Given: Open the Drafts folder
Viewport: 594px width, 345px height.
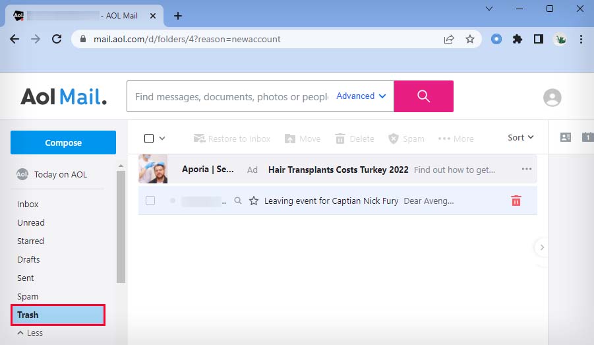Looking at the screenshot, I should 28,260.
